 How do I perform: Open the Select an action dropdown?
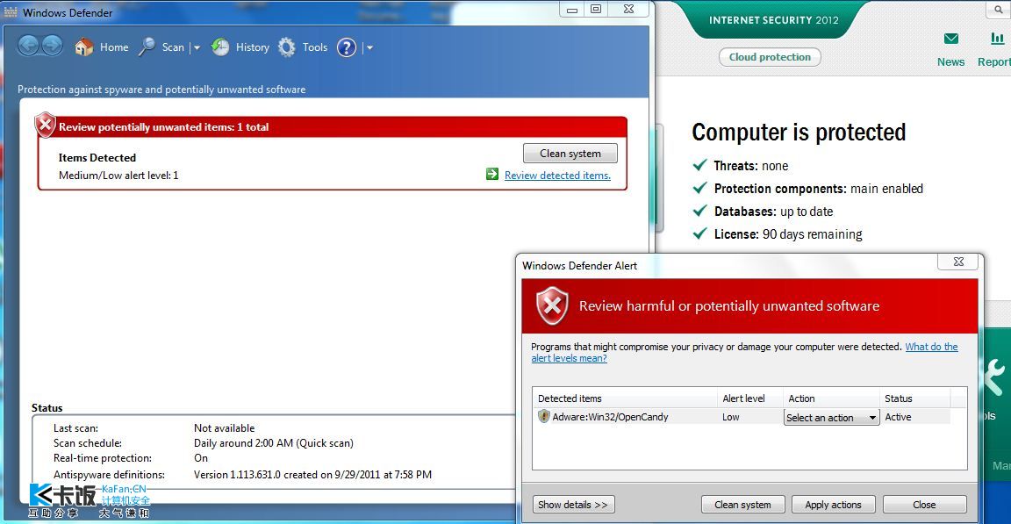point(832,418)
